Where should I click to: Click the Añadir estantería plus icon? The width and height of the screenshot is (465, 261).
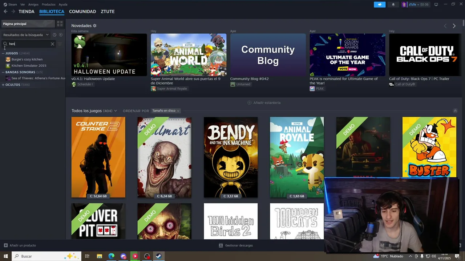click(x=249, y=103)
